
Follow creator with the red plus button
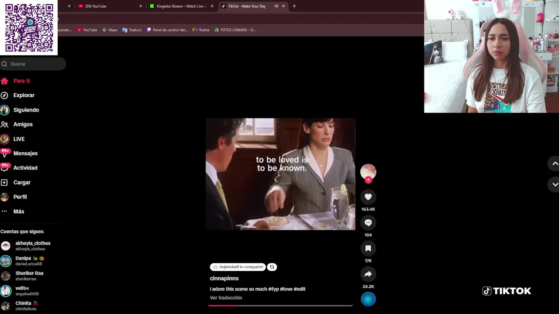coord(368,180)
